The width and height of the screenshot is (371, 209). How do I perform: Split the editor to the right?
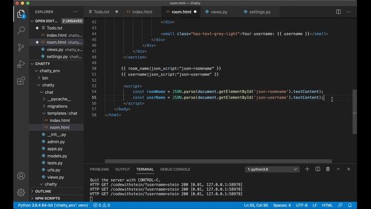click(339, 12)
